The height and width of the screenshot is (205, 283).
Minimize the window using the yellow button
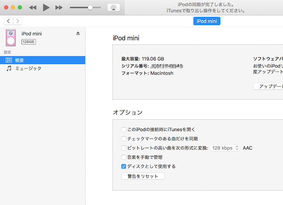click(x=13, y=7)
